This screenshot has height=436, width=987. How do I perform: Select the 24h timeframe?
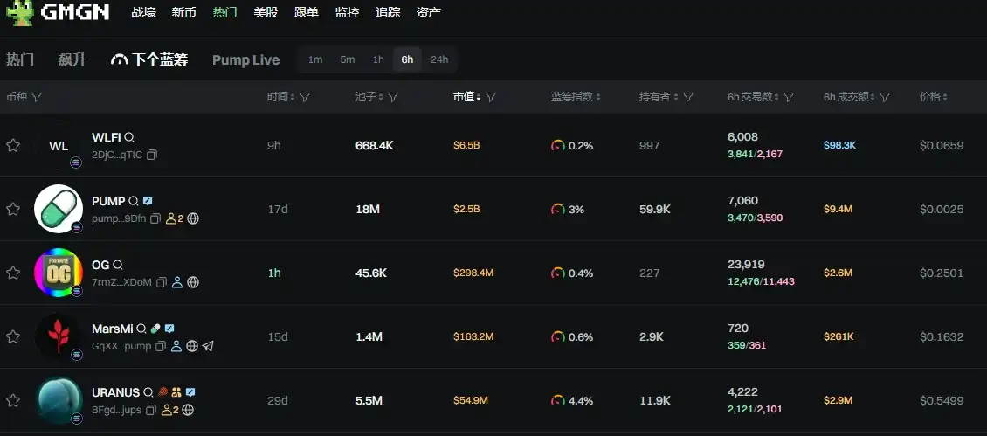point(439,59)
